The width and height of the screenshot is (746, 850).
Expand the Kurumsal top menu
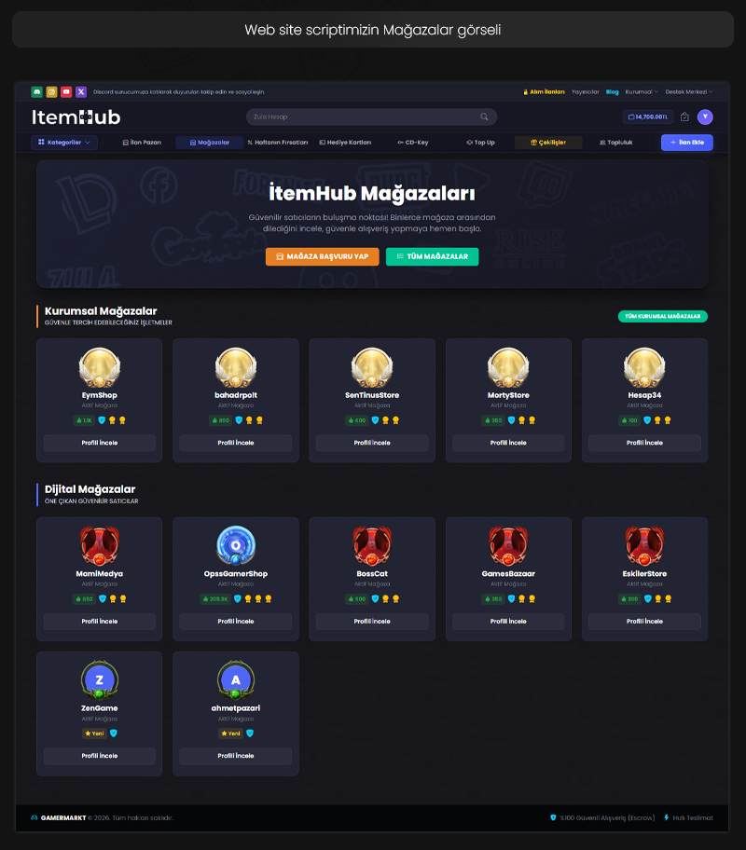point(642,92)
